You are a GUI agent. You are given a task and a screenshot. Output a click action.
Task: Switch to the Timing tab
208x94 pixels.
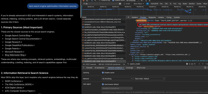(169, 17)
